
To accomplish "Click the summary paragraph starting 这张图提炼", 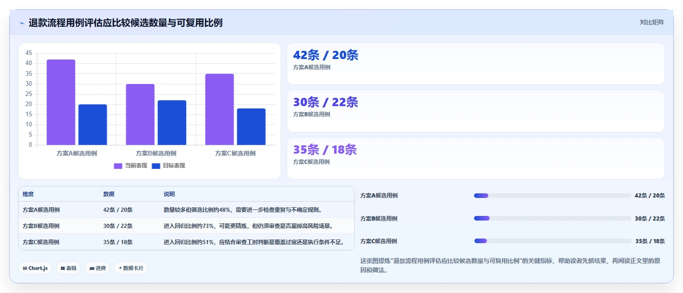I will [510, 265].
